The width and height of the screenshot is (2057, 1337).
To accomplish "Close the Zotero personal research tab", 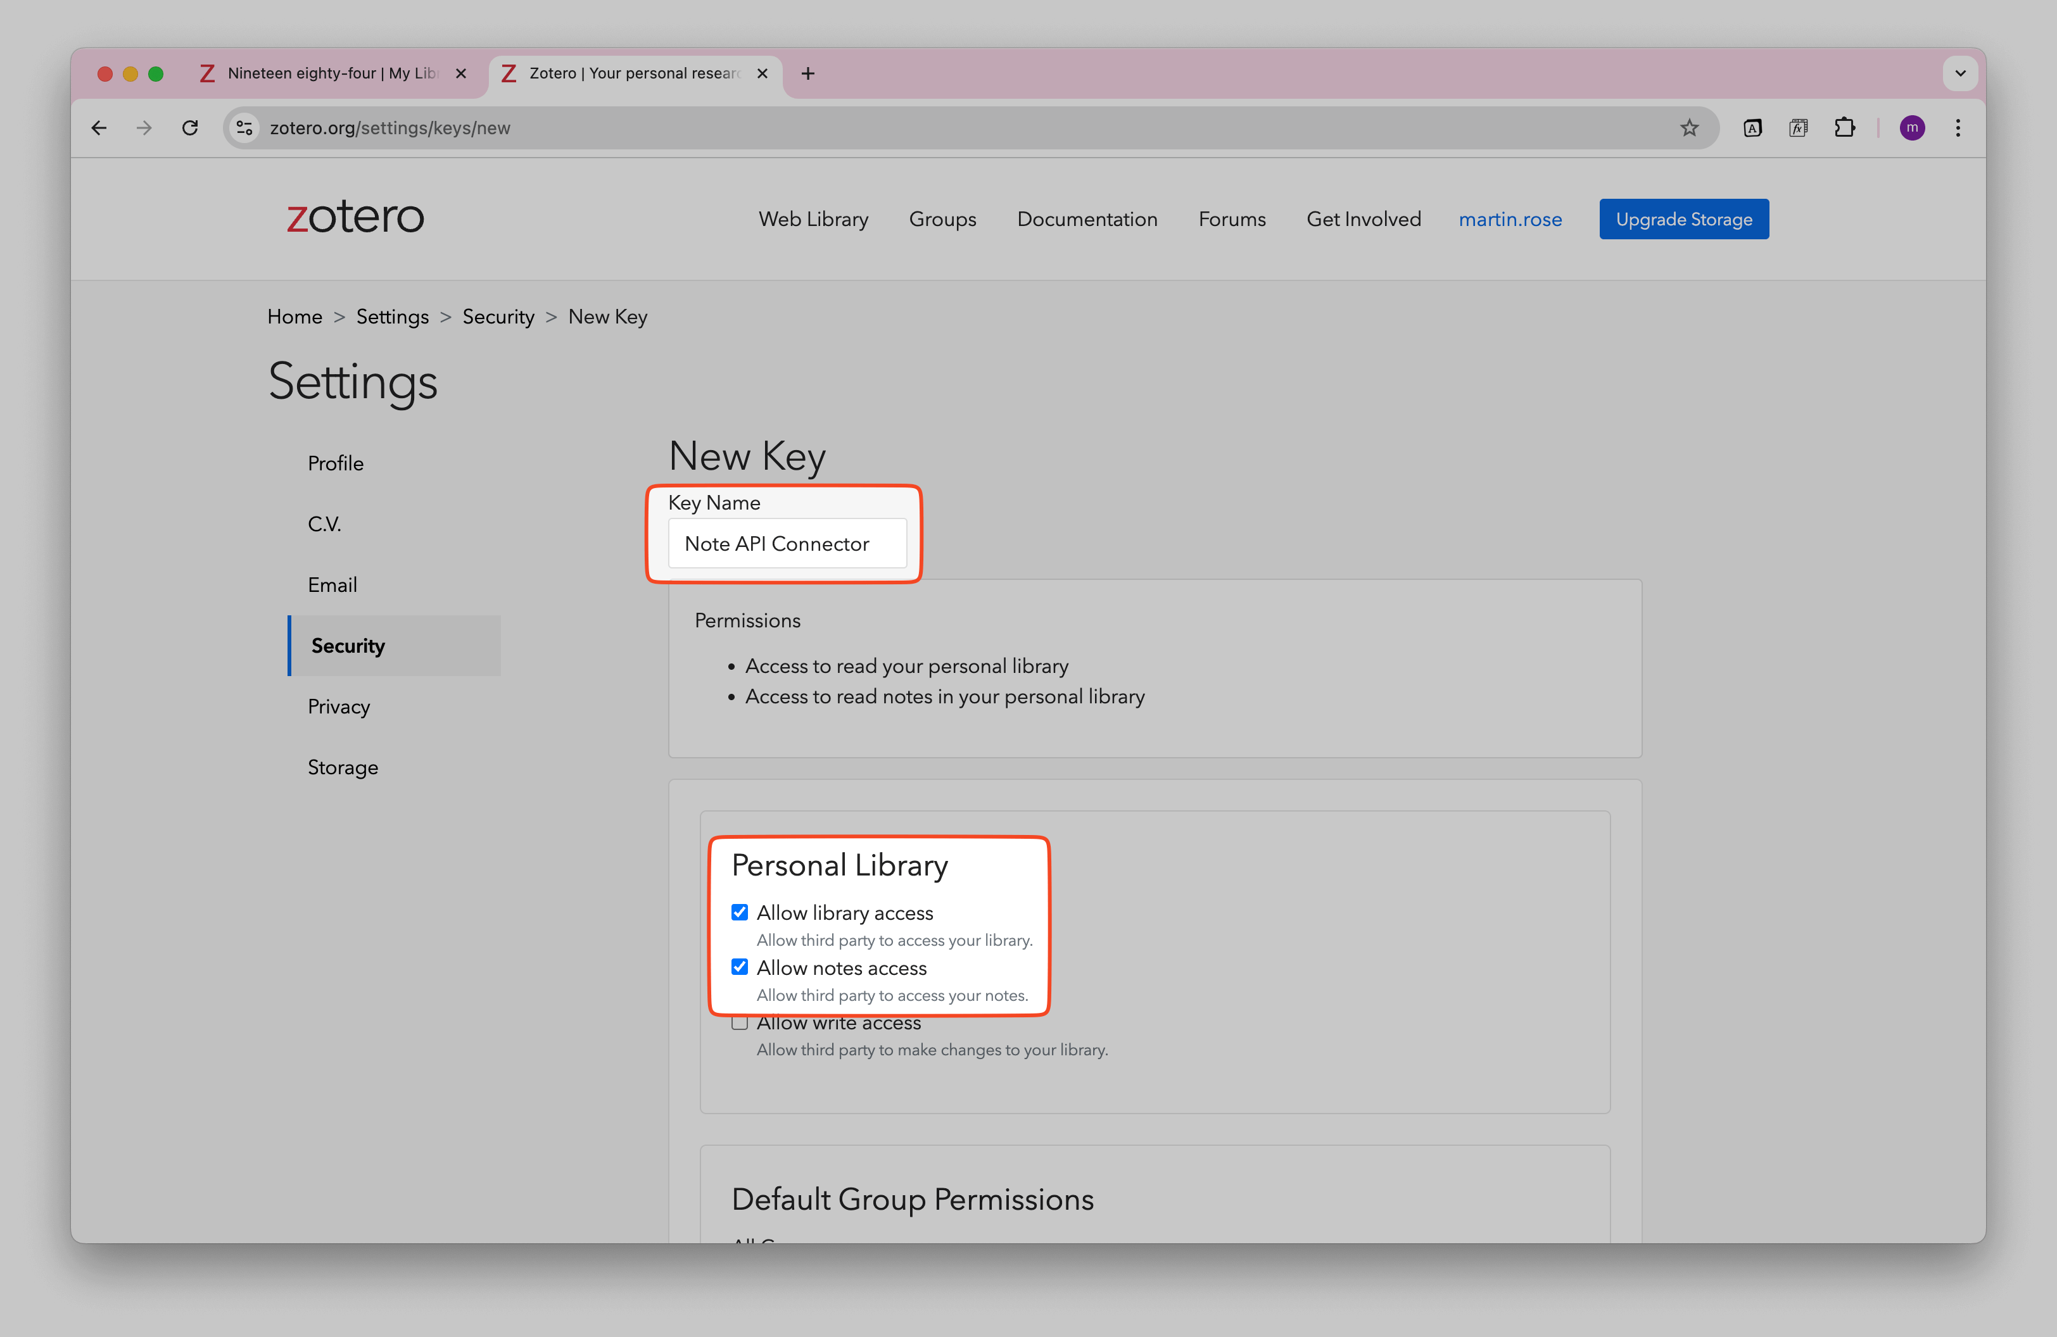I will (x=763, y=73).
